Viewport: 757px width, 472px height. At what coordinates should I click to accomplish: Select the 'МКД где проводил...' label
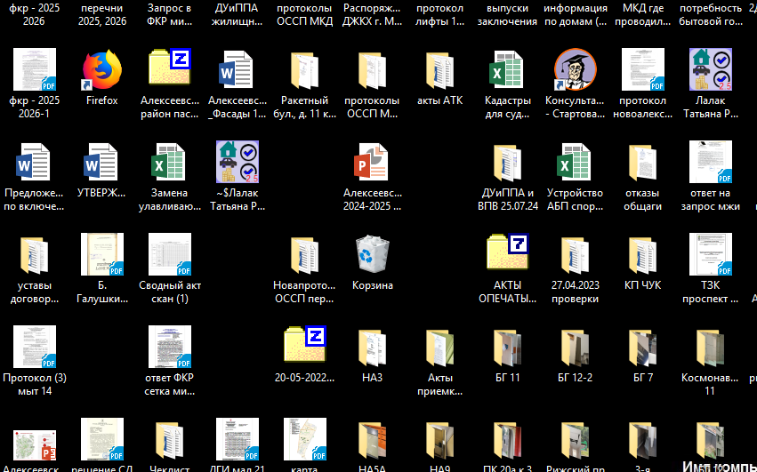coord(642,14)
